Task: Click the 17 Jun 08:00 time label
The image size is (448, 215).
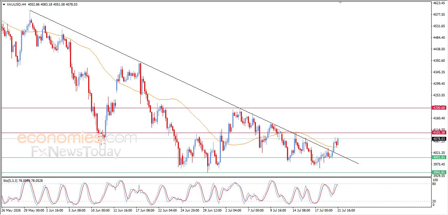Action: click(145, 210)
